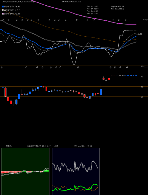Click the magenta DOW PT legend swatch
Image resolution: width=148 pixels, height=195 pixels.
[x=3, y=14]
